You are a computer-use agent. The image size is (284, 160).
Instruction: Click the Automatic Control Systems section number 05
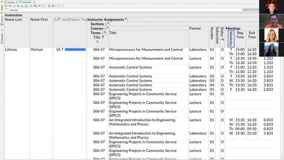(212, 89)
